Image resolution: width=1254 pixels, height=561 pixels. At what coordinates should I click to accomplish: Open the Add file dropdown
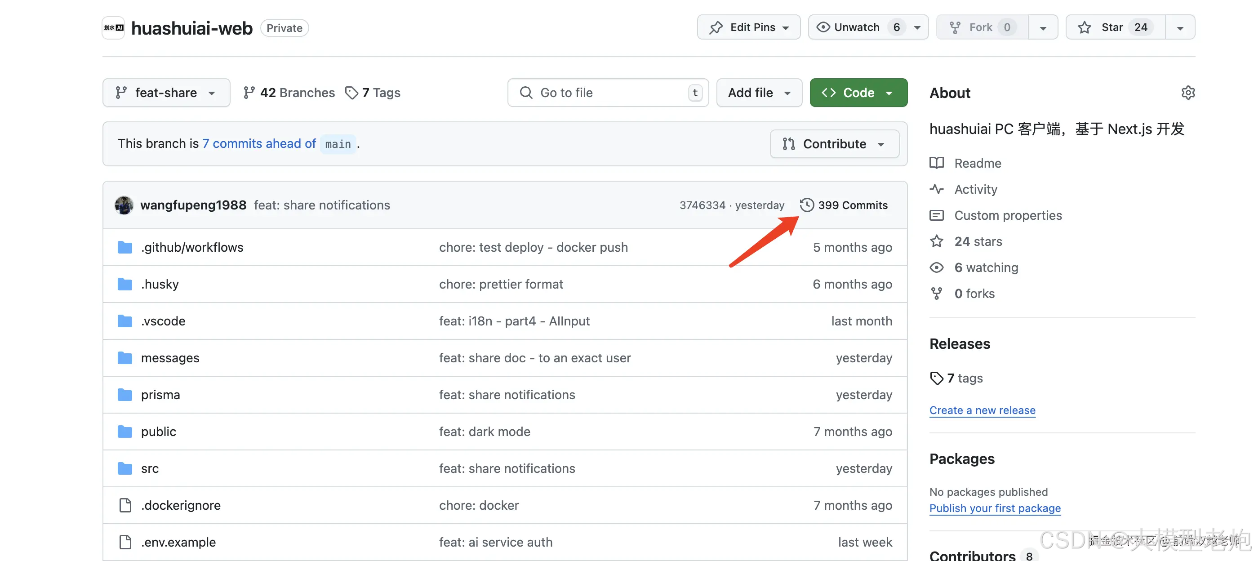758,93
